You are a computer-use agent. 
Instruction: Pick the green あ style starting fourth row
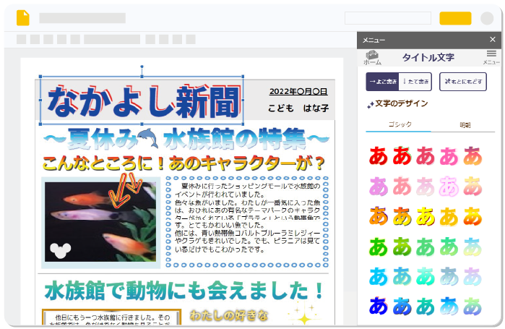pyautogui.click(x=379, y=246)
